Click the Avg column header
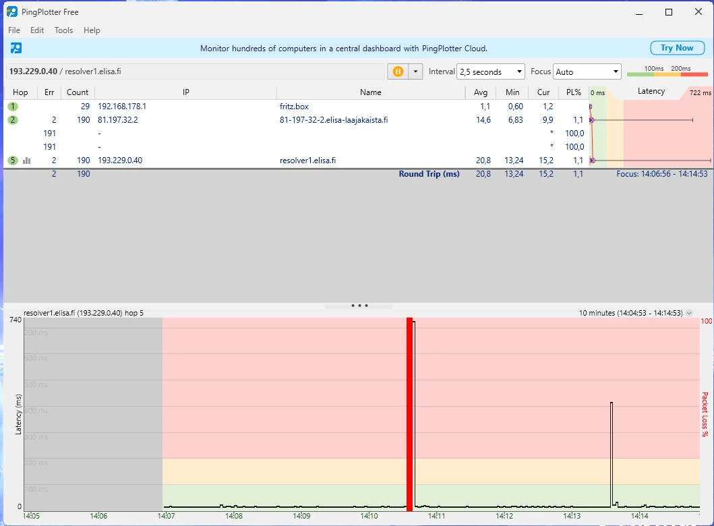The width and height of the screenshot is (714, 526). coord(481,92)
